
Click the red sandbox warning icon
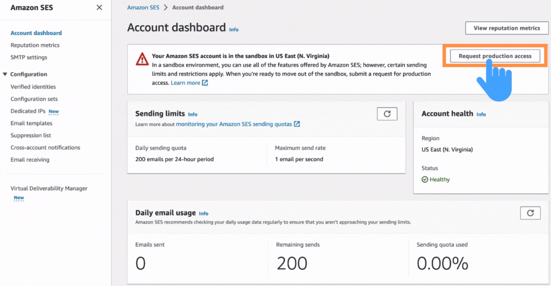pos(142,59)
